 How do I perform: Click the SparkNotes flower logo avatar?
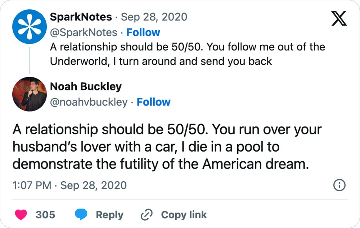[x=29, y=26]
